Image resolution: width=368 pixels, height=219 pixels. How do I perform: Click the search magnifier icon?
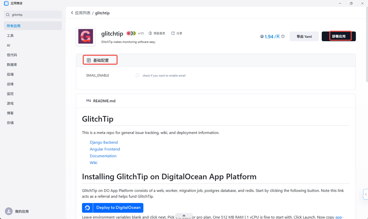pyautogui.click(x=8, y=15)
